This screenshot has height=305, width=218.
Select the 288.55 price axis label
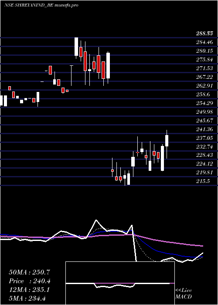tap(204, 34)
